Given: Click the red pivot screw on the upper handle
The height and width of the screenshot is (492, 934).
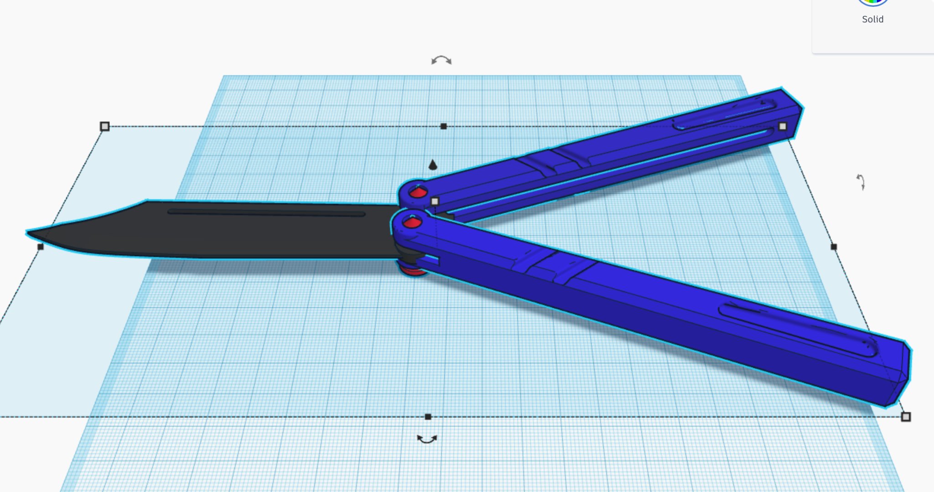Looking at the screenshot, I should [x=418, y=192].
